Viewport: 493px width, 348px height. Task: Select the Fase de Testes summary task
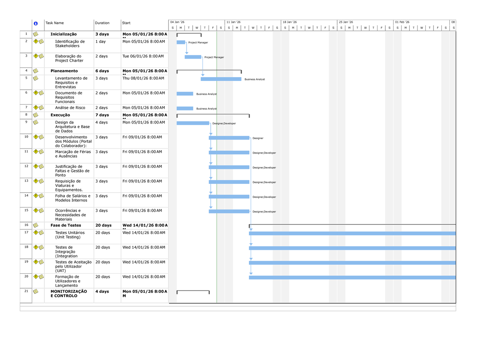pos(66,225)
